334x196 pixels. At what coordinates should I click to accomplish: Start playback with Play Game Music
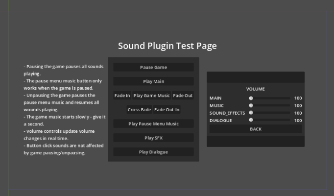click(151, 96)
